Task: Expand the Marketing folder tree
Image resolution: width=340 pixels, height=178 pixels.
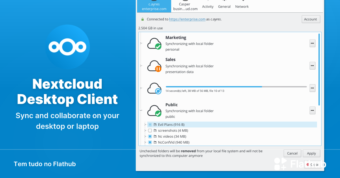Action: pos(141,43)
